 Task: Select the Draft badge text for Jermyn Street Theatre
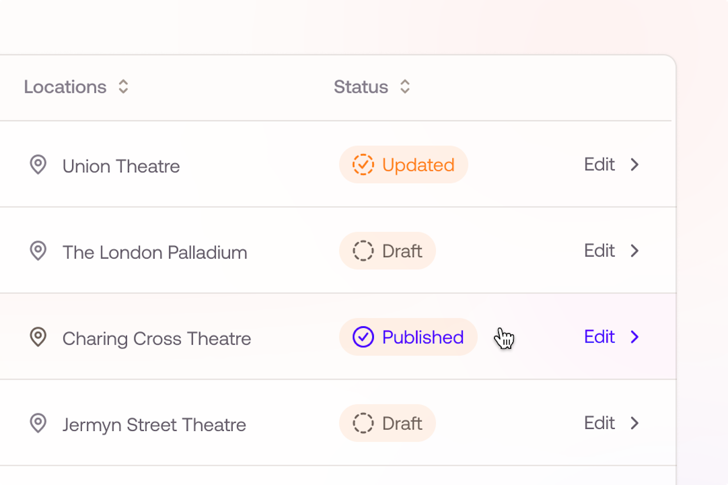402,424
